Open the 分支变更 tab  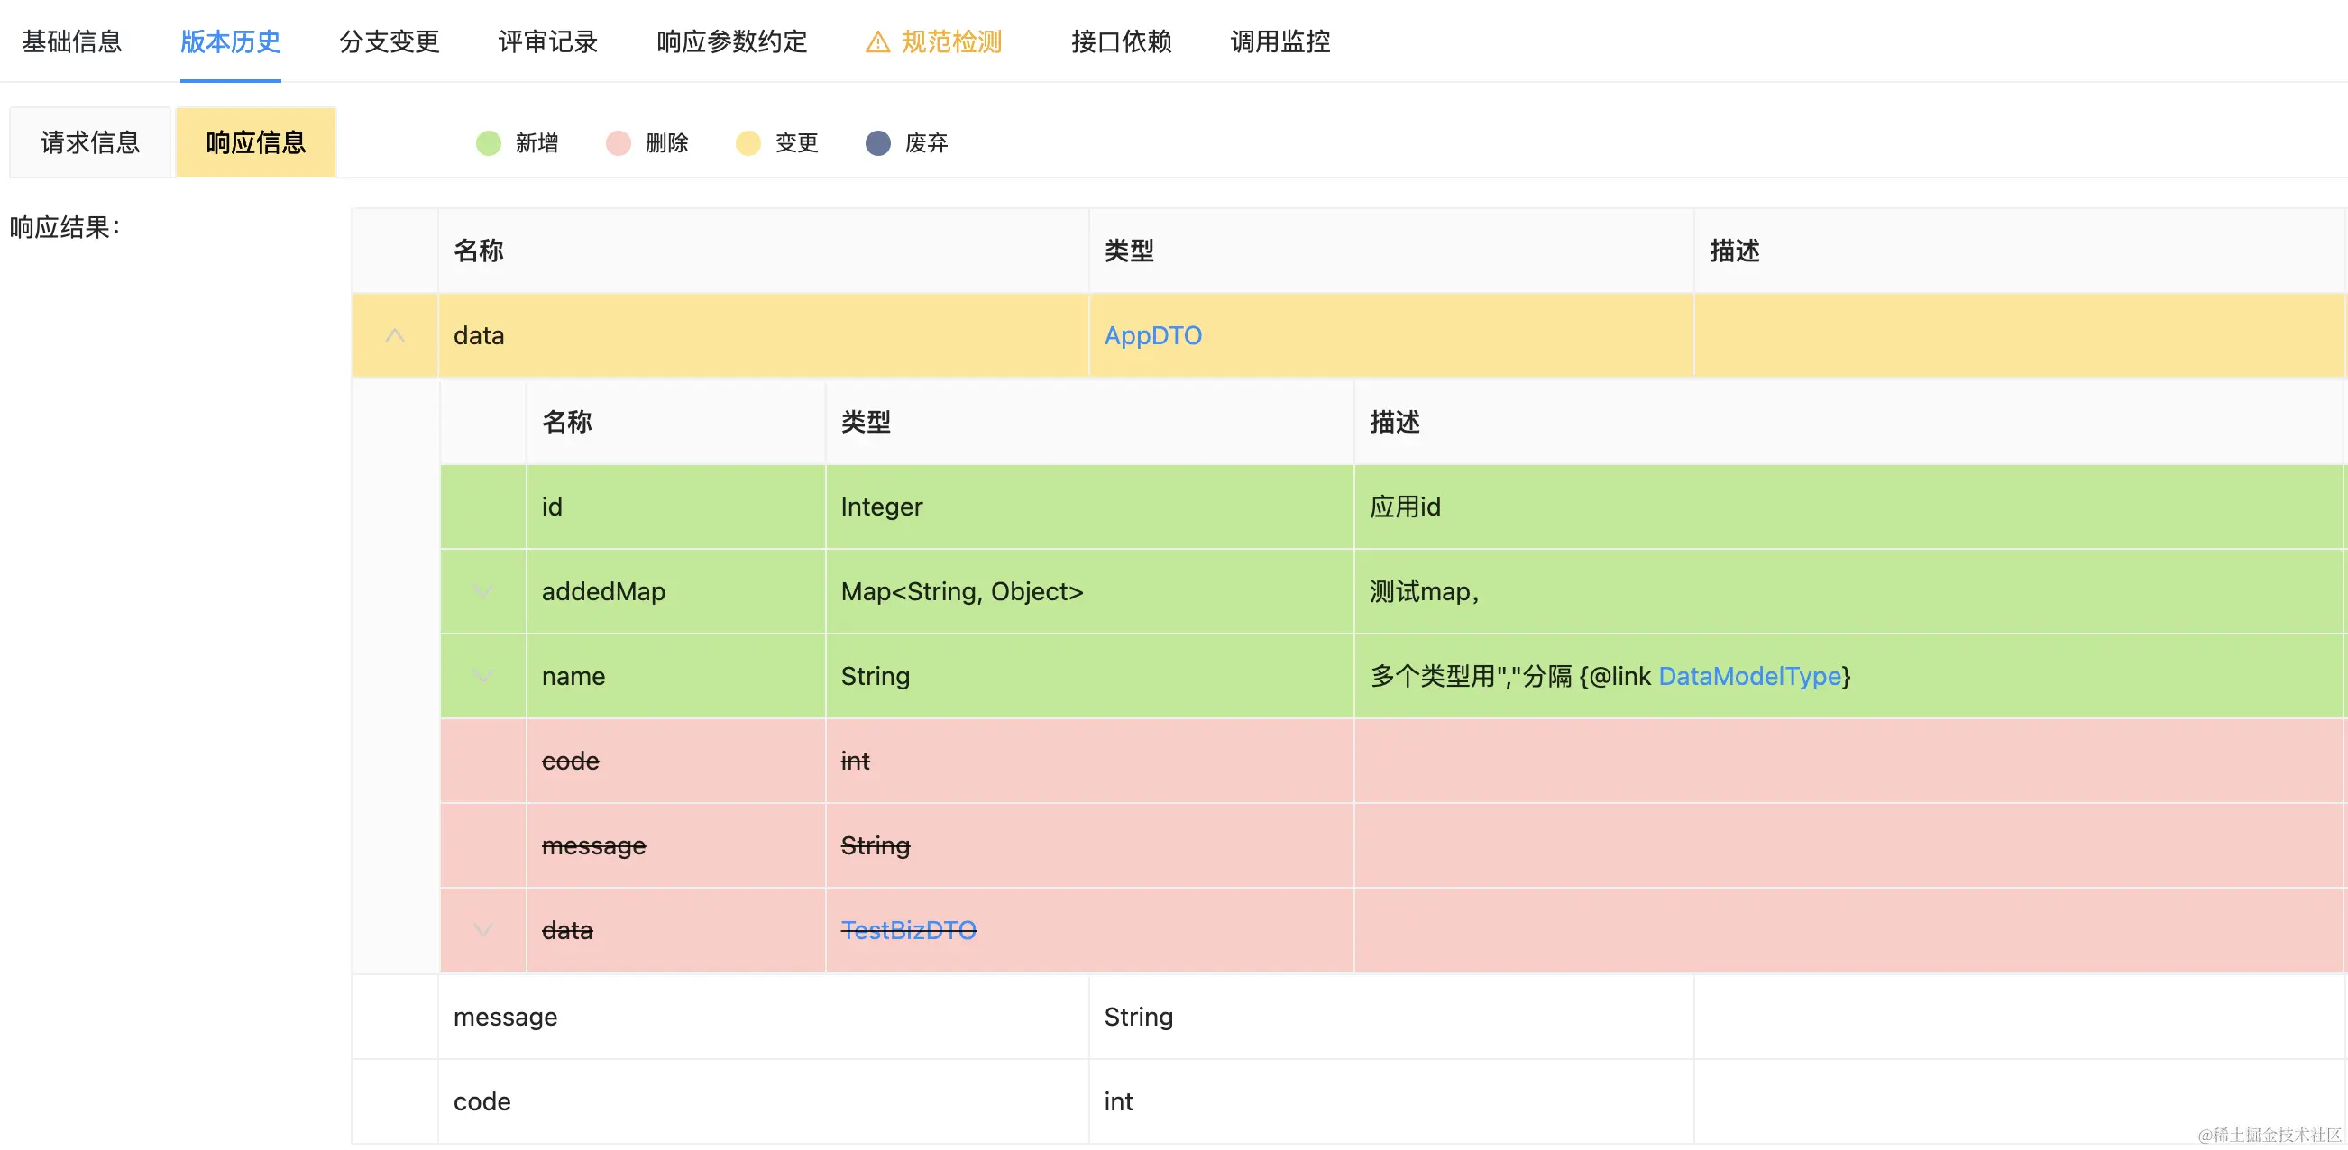390,42
